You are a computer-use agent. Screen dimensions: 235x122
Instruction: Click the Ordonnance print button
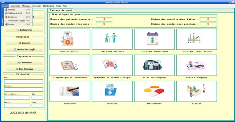pyautogui.click(x=24, y=63)
